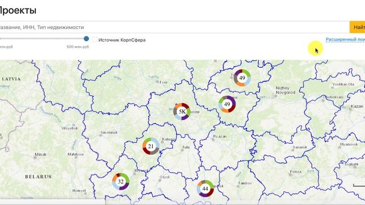Click the 49 cluster marker farther north
Image resolution: width=365 pixels, height=205 pixels.
242,77
